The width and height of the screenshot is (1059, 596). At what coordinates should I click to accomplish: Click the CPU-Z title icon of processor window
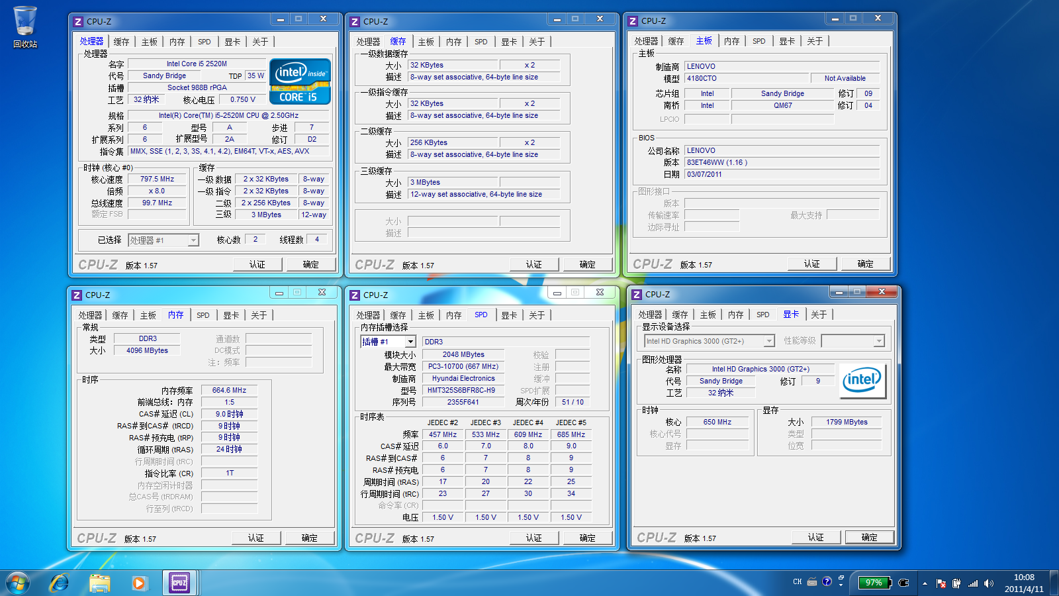[x=78, y=21]
